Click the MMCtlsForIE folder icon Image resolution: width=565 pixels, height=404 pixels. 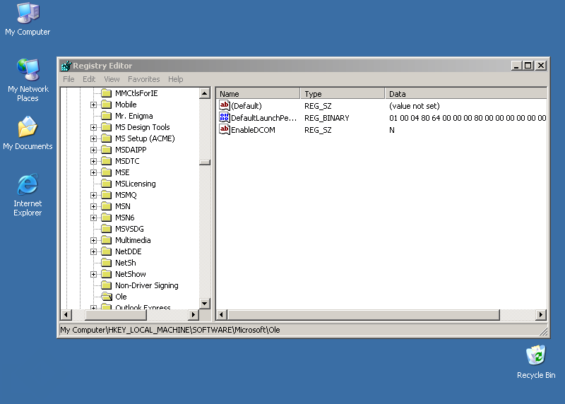[x=107, y=93]
